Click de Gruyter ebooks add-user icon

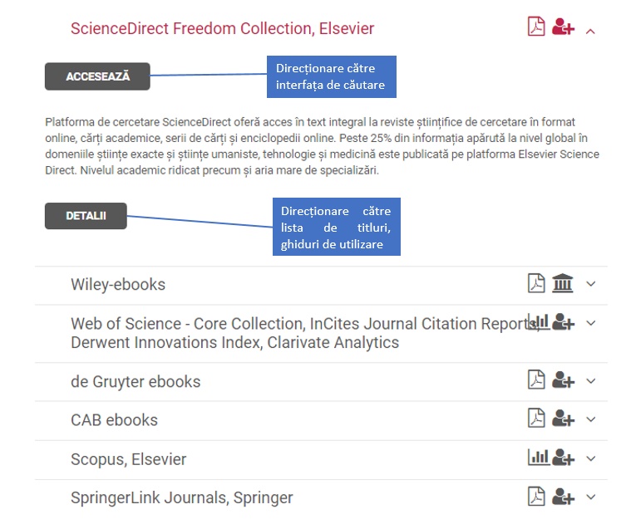click(x=563, y=380)
